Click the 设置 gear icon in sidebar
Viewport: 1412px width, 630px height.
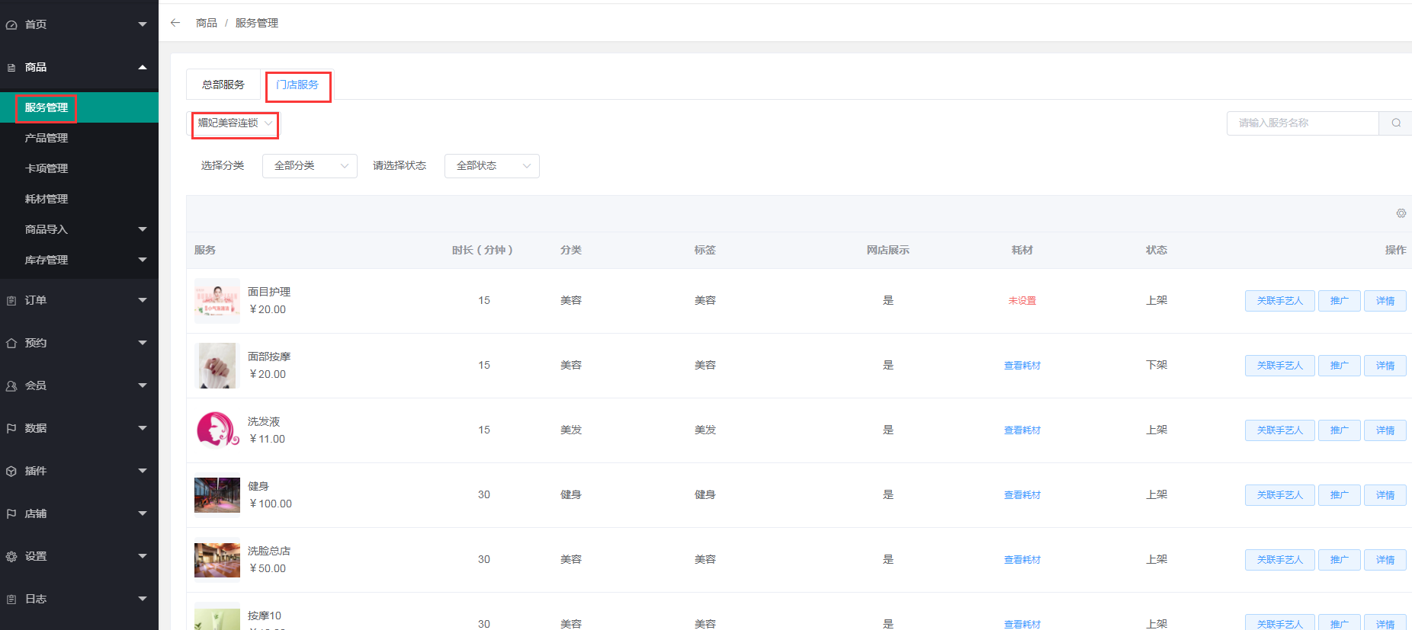click(11, 557)
